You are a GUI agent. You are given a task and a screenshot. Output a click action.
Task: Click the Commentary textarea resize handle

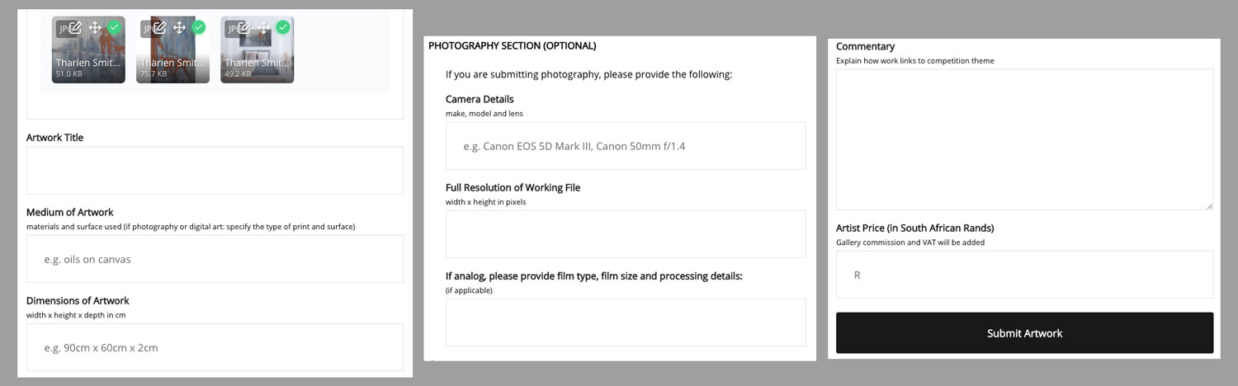1209,206
